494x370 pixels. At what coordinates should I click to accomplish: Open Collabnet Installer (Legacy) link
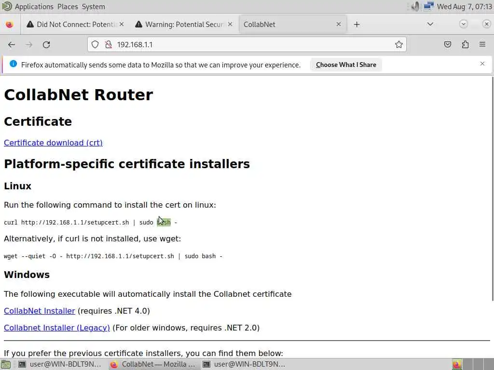tap(57, 328)
